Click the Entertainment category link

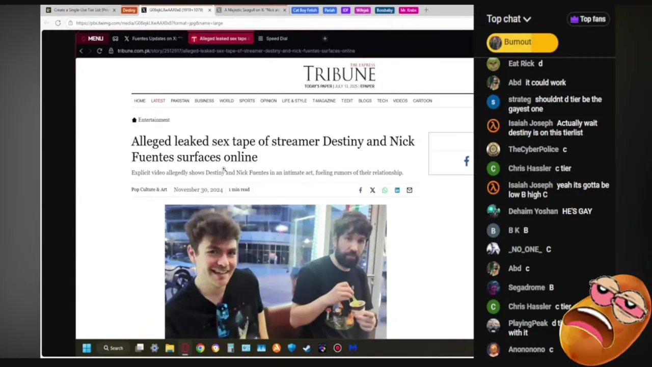point(154,120)
